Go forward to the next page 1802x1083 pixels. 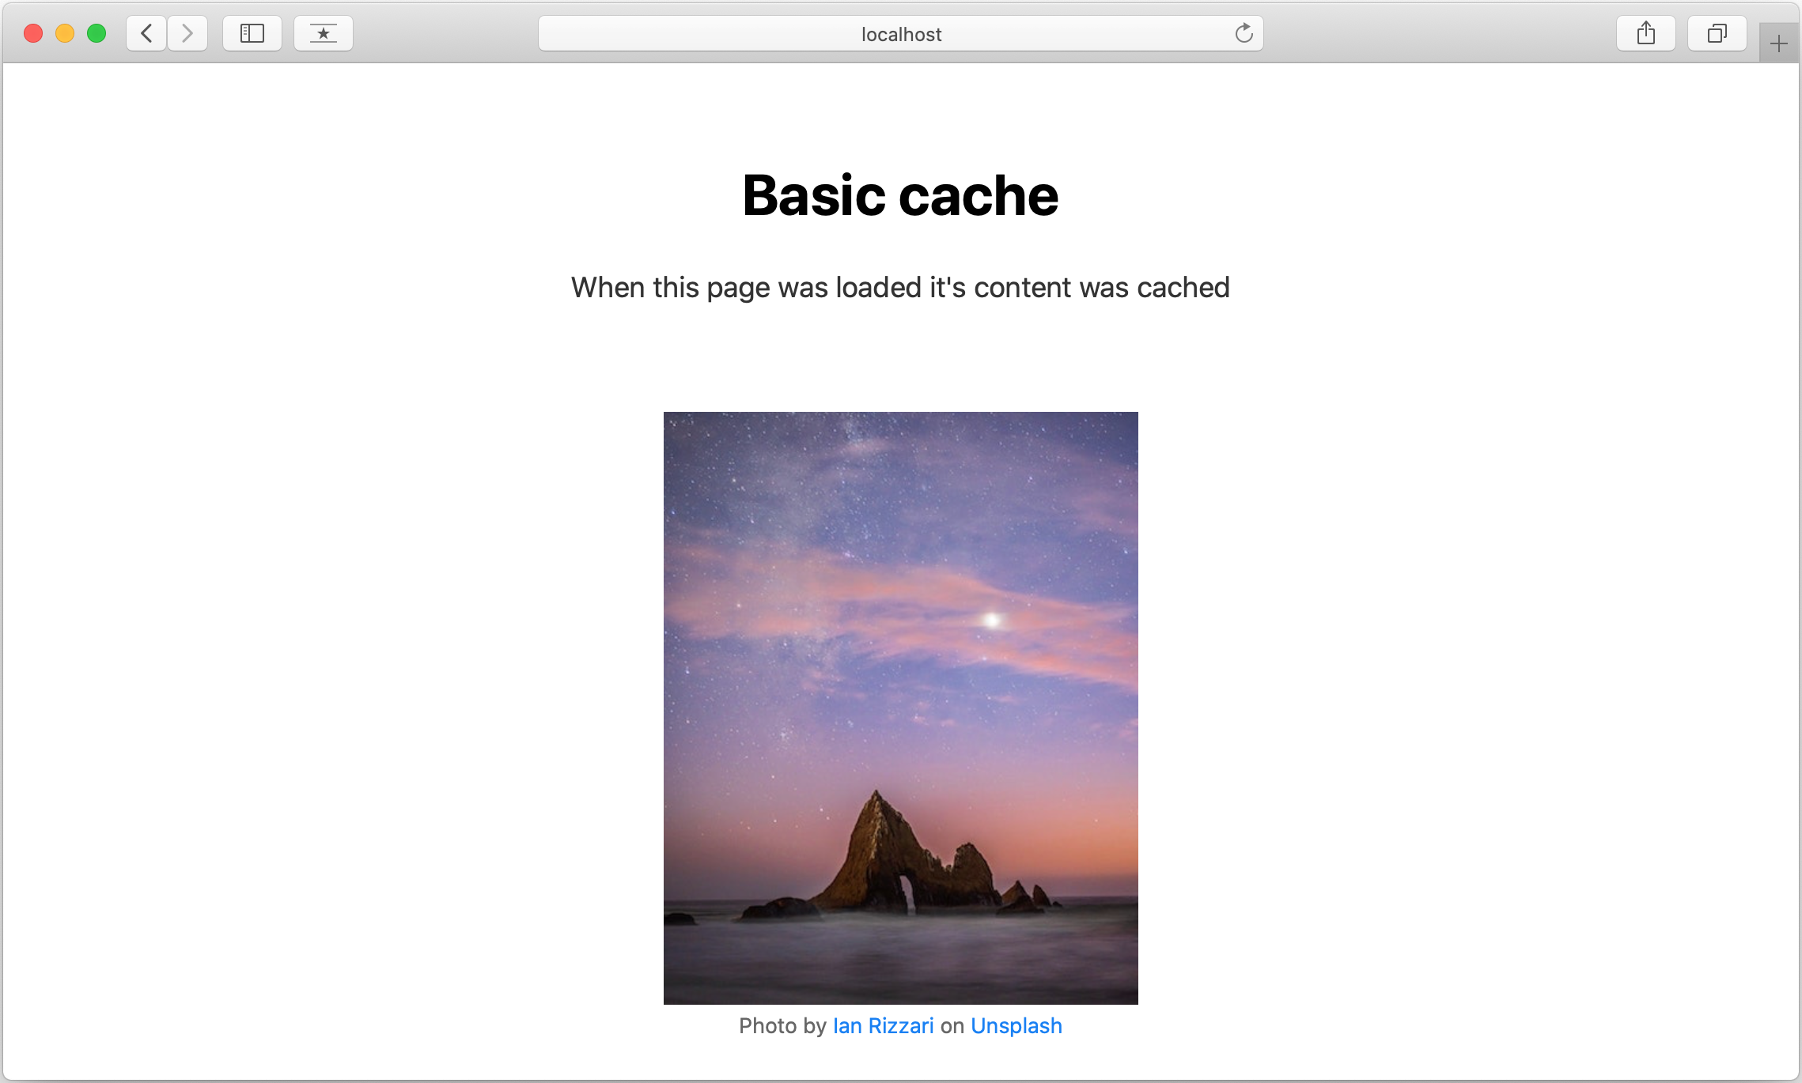[x=187, y=33]
